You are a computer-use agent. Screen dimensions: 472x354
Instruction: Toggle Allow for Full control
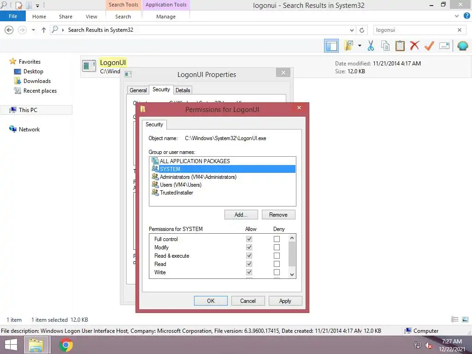pyautogui.click(x=249, y=239)
